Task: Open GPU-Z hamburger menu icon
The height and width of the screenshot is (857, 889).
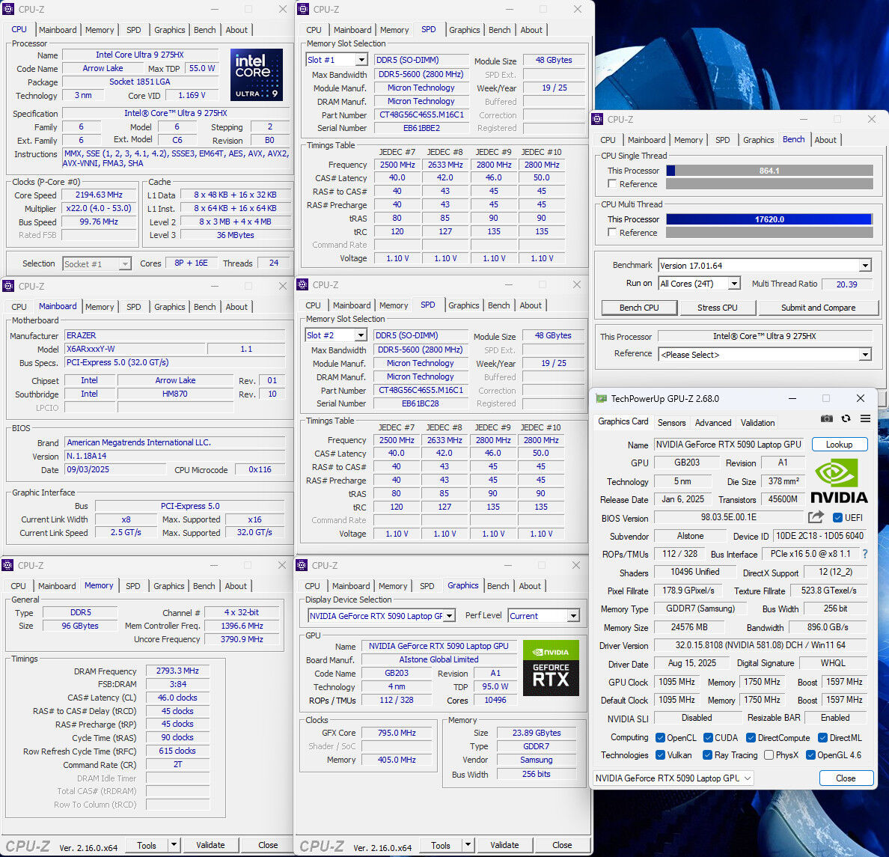Action: pos(865,418)
